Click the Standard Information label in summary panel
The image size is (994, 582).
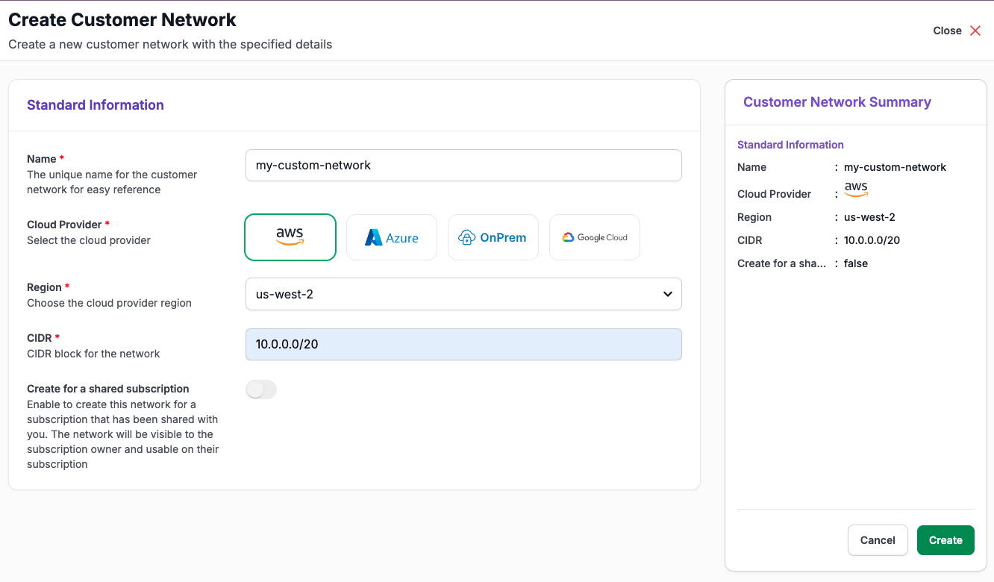(x=790, y=145)
